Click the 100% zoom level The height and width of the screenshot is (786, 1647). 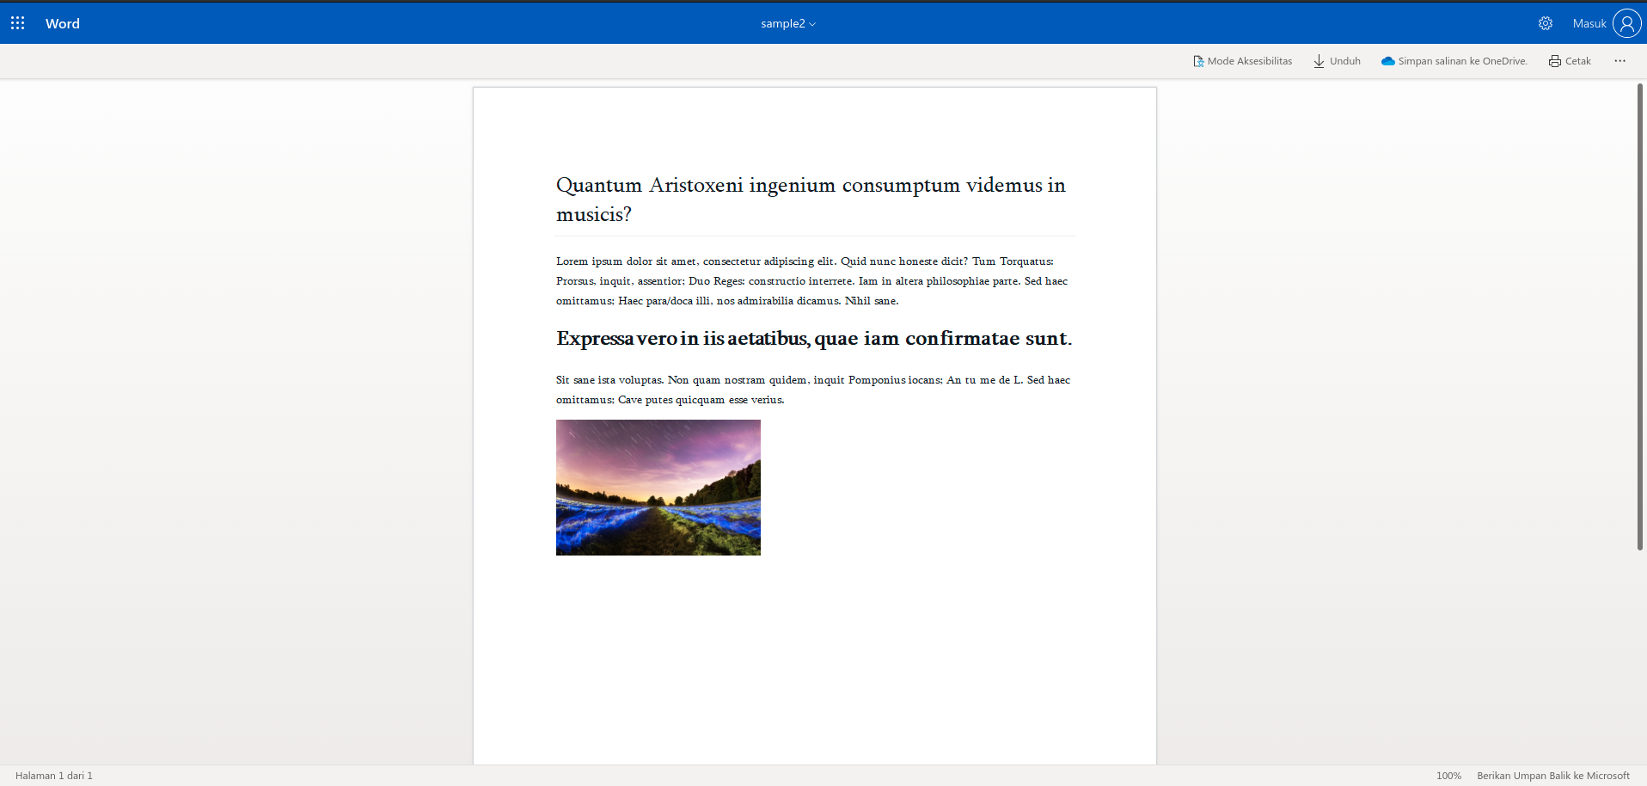[1448, 776]
